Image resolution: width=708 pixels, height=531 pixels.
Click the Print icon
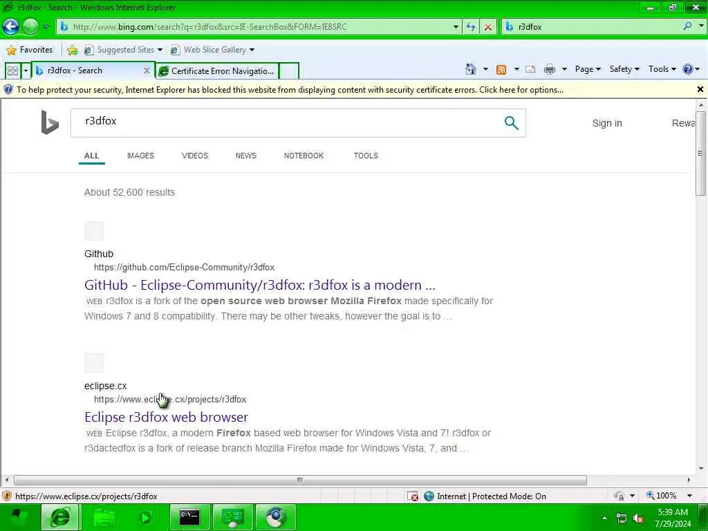550,69
